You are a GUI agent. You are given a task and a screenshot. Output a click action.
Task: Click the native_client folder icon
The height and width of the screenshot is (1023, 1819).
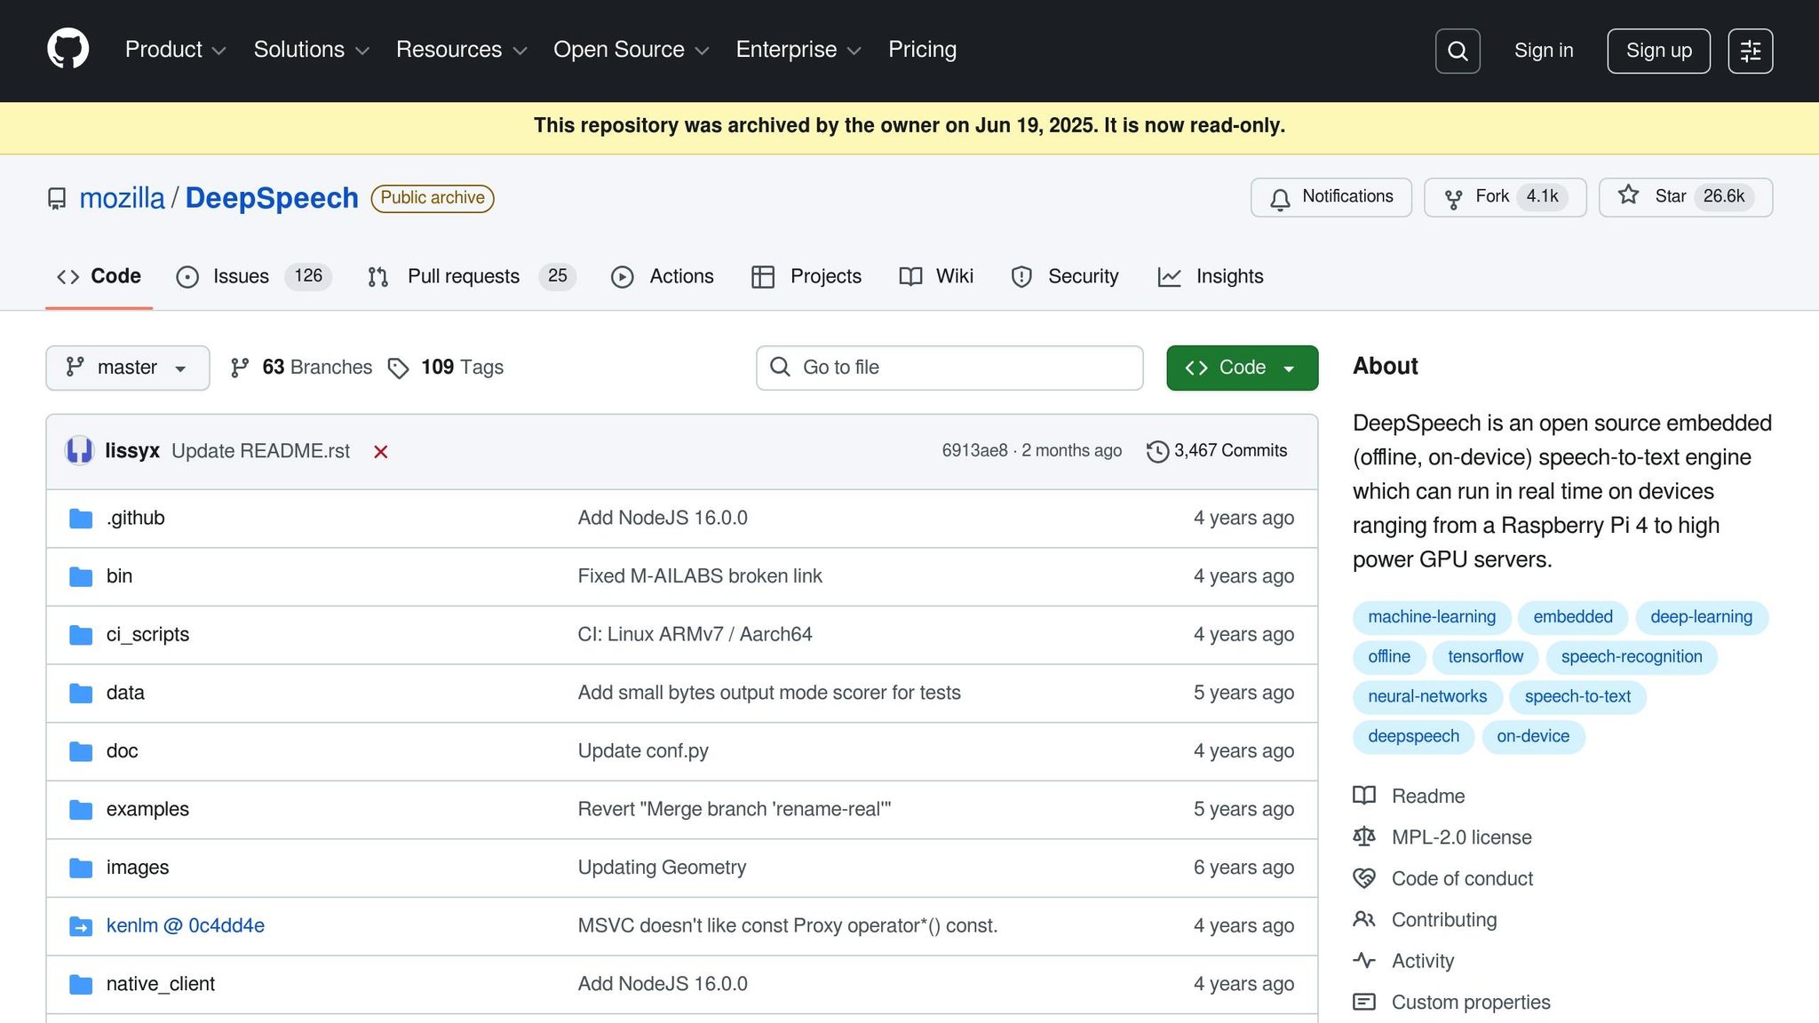(x=81, y=984)
